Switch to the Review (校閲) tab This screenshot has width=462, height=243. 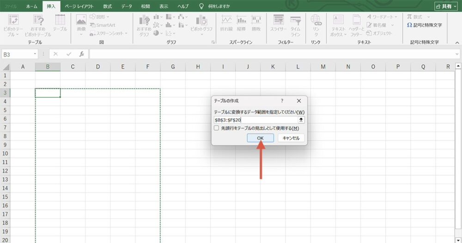pyautogui.click(x=145, y=6)
